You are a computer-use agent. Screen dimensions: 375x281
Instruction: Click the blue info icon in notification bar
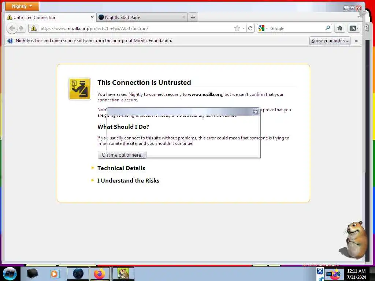[x=10, y=41]
